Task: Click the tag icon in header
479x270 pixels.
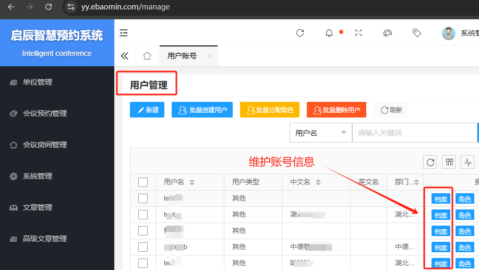Action: click(417, 33)
